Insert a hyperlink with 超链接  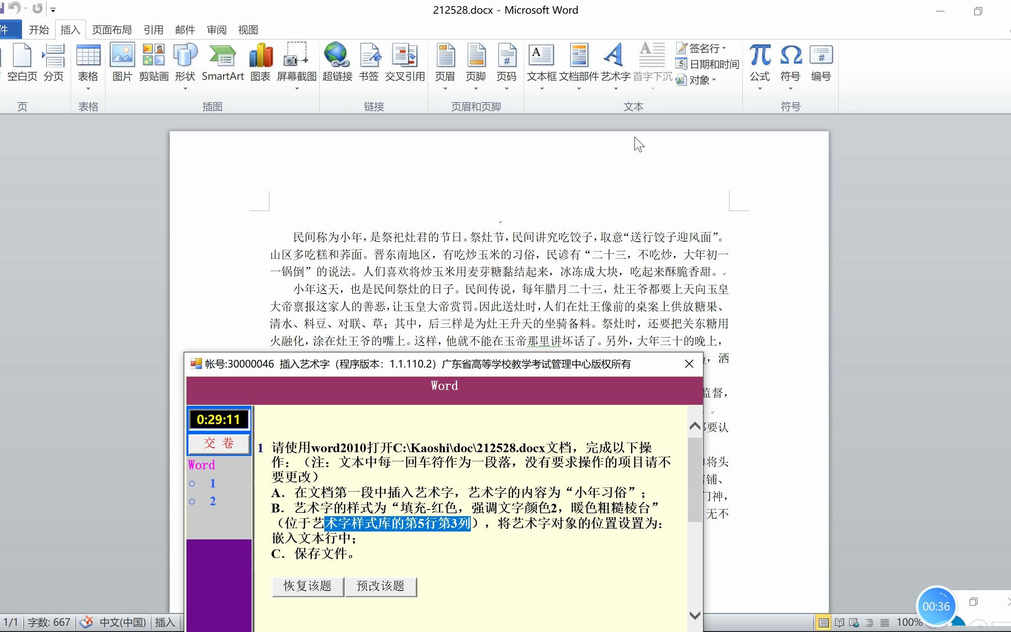[x=337, y=63]
